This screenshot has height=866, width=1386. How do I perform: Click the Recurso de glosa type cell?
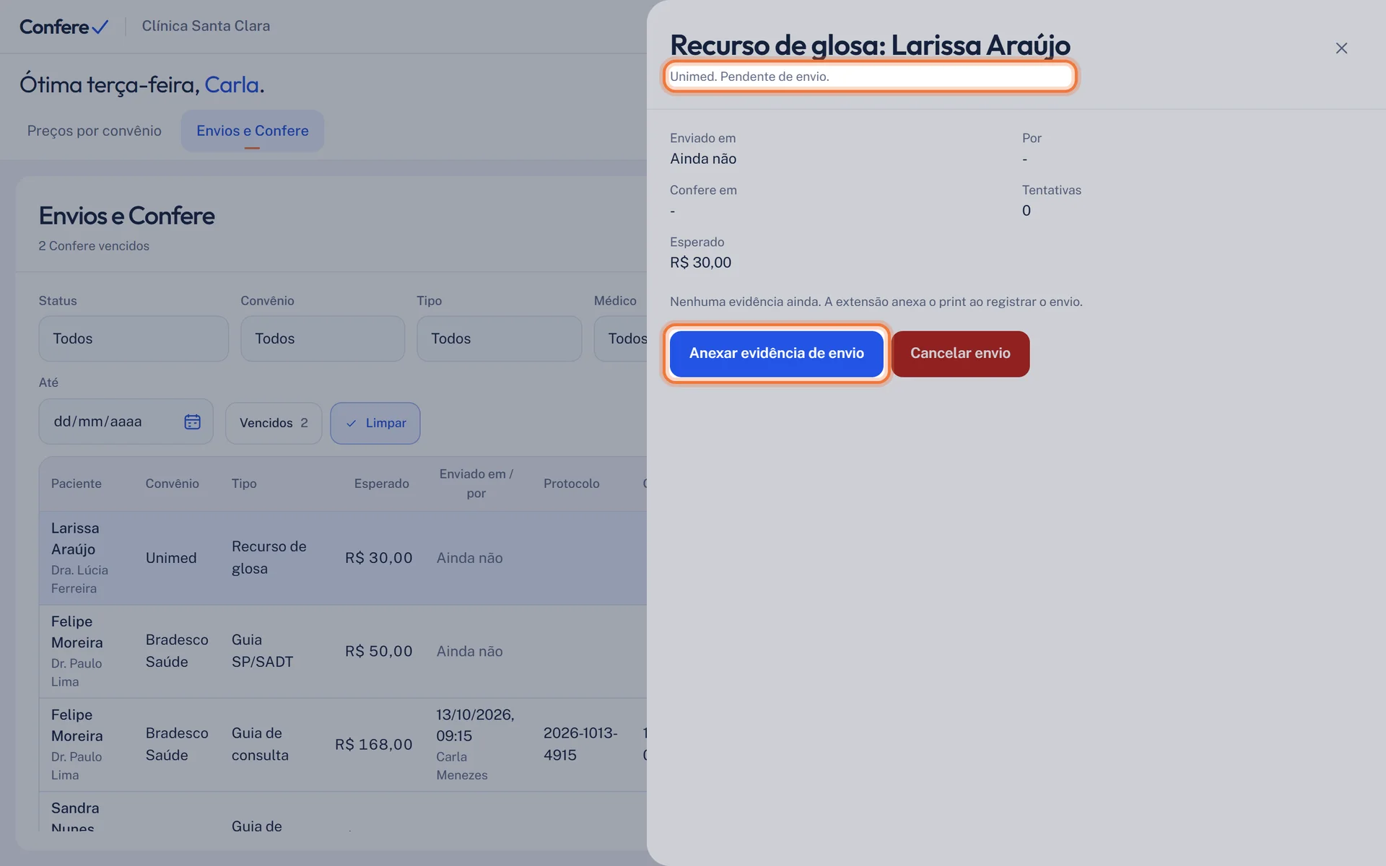coord(269,558)
